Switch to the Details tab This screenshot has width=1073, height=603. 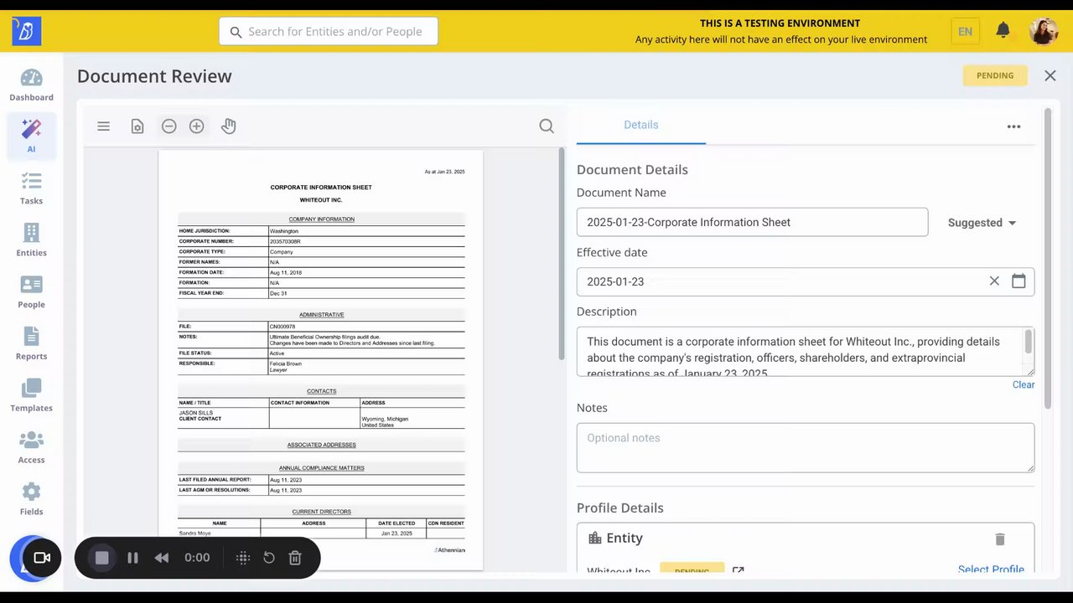(640, 125)
